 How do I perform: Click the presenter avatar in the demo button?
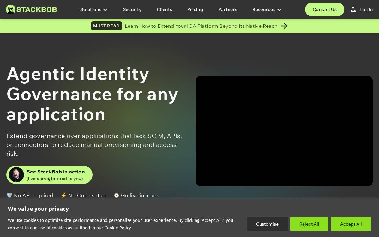pos(16,175)
